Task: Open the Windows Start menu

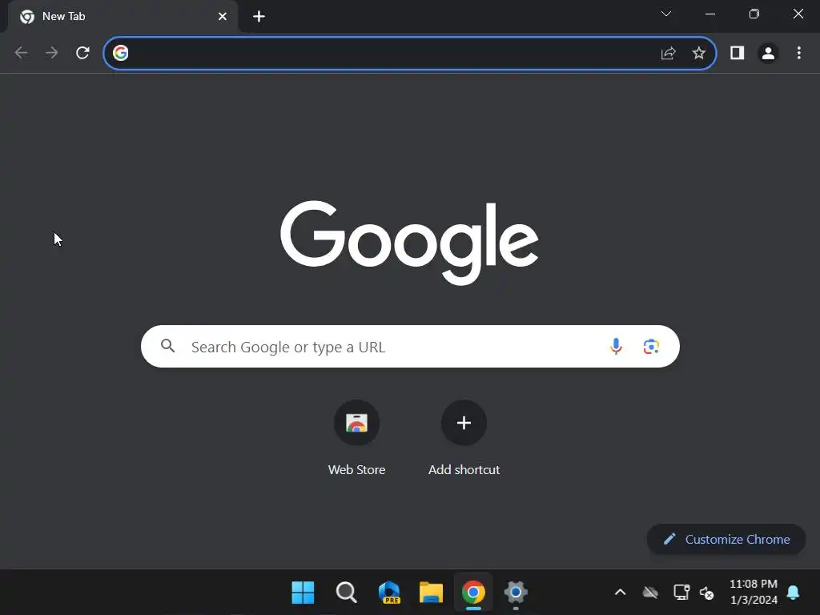Action: (x=303, y=593)
